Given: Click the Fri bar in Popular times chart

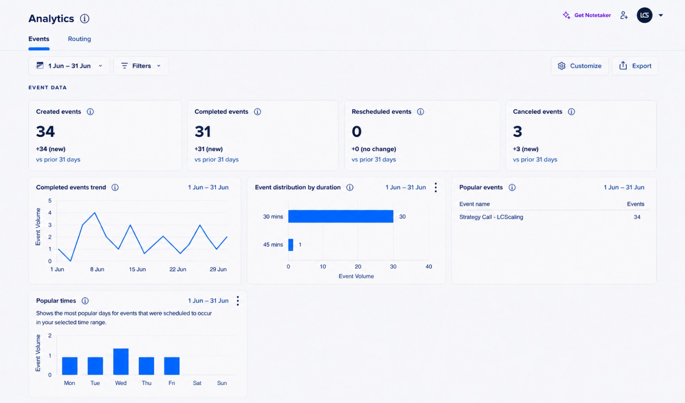Looking at the screenshot, I should [x=172, y=366].
